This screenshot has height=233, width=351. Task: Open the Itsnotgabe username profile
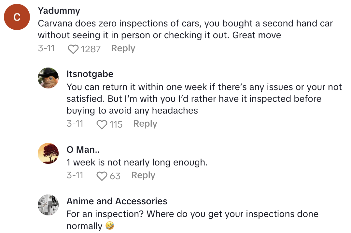pos(90,74)
